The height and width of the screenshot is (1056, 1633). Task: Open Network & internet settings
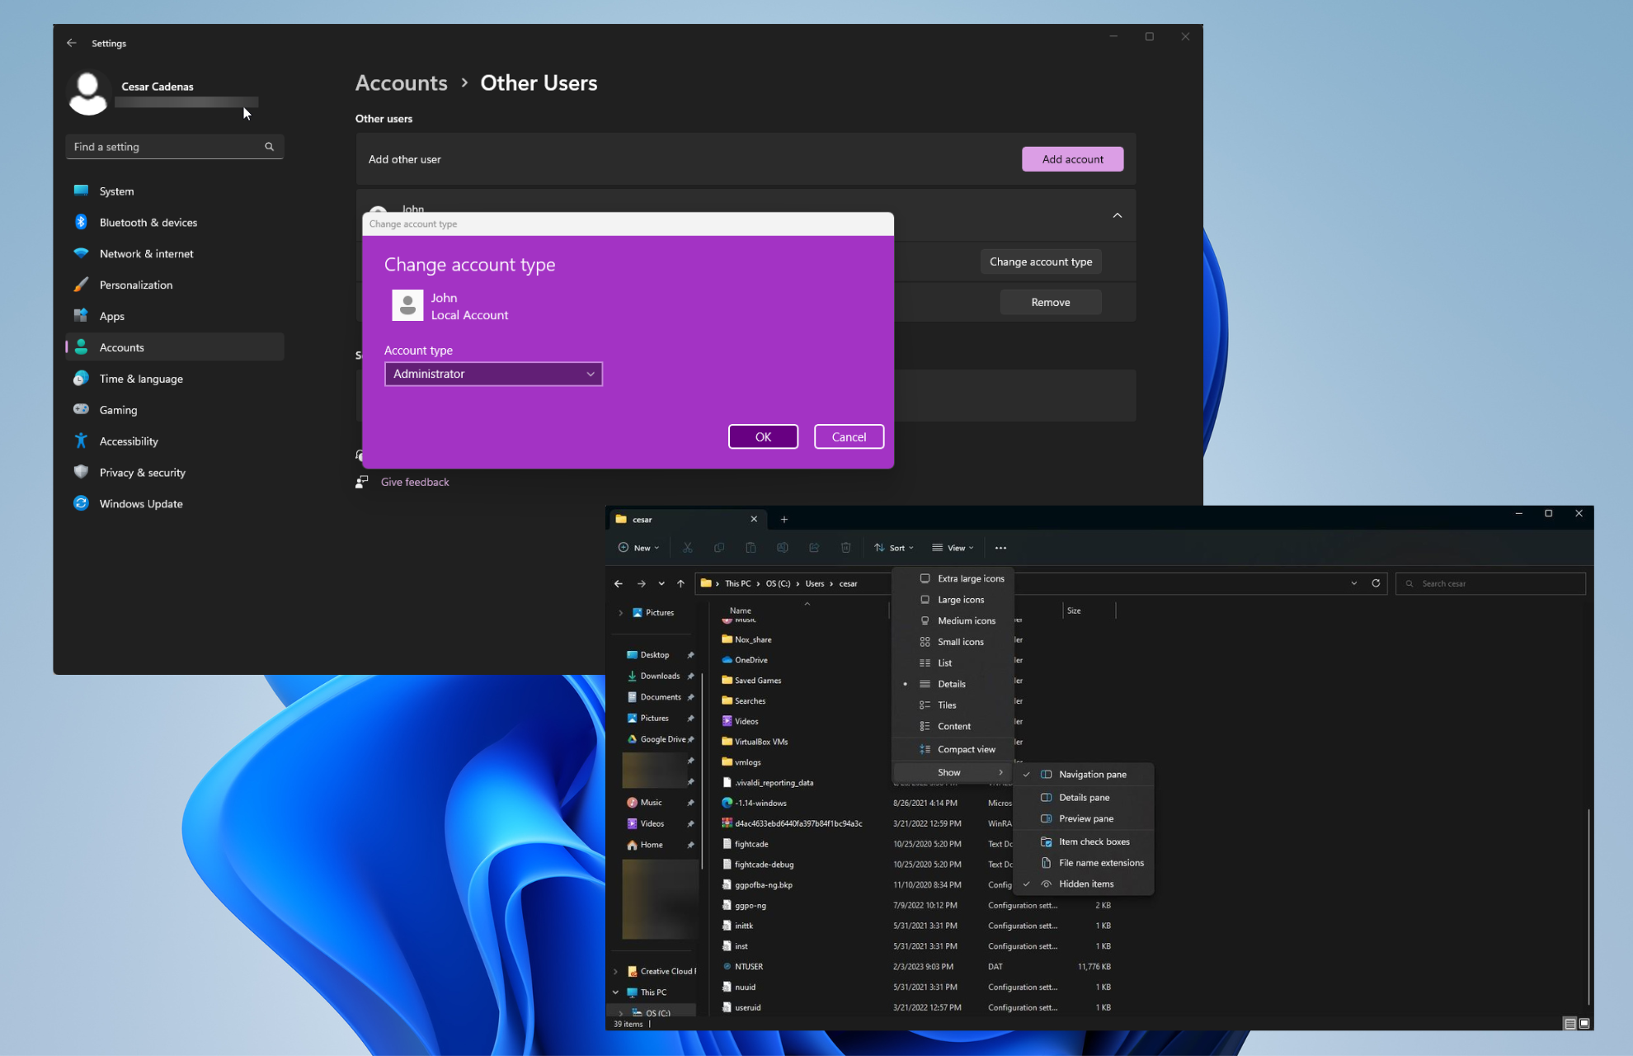[x=175, y=254]
